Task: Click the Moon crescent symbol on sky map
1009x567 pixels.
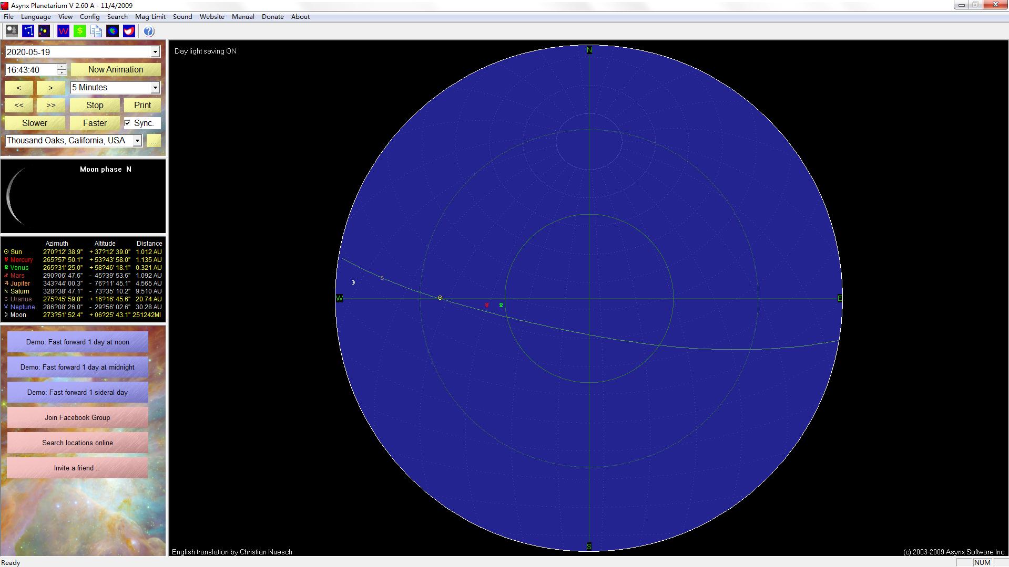Action: click(353, 282)
